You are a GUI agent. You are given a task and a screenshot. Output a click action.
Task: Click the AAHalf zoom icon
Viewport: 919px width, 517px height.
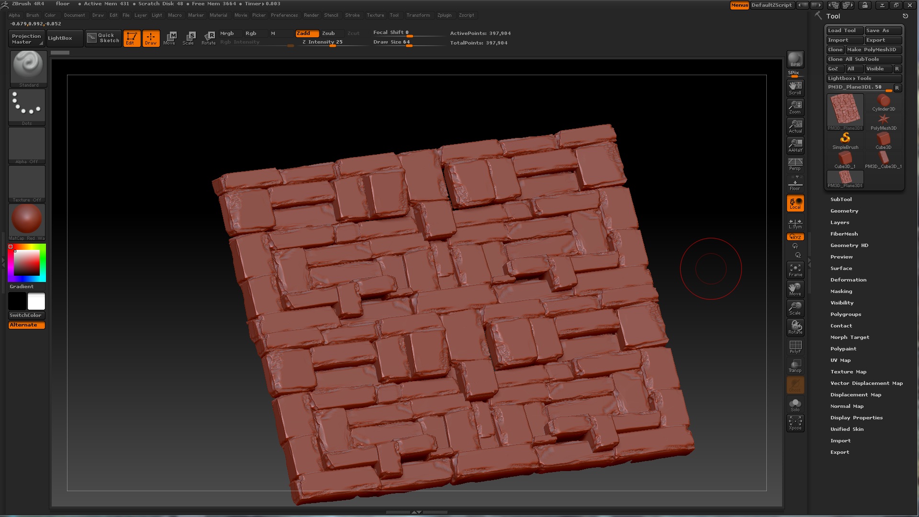point(795,145)
